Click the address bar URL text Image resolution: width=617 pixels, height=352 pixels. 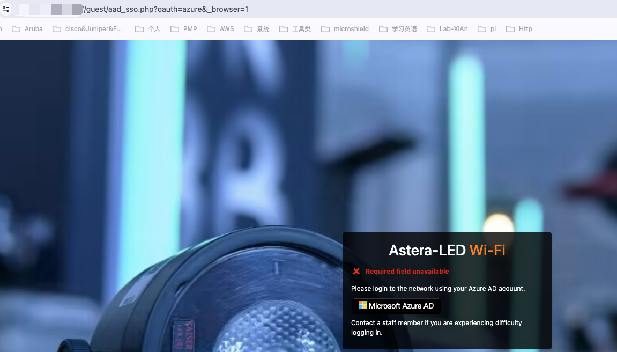166,10
